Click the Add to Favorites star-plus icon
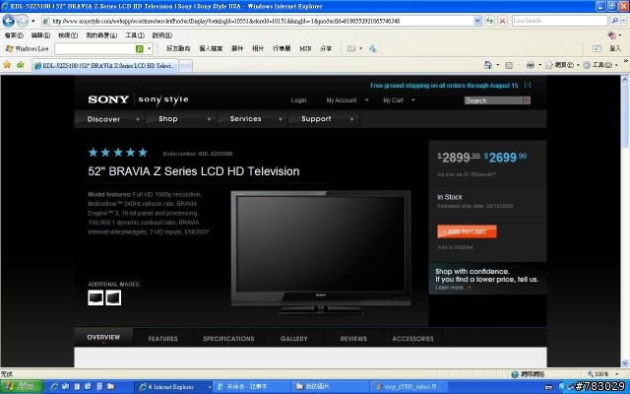Viewport: 630px width, 394px height. [20, 65]
